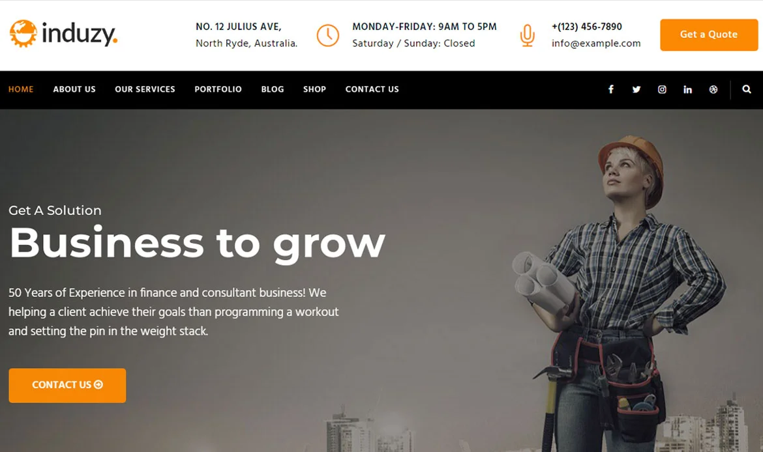
Task: Open the Our Services menu
Action: 145,89
